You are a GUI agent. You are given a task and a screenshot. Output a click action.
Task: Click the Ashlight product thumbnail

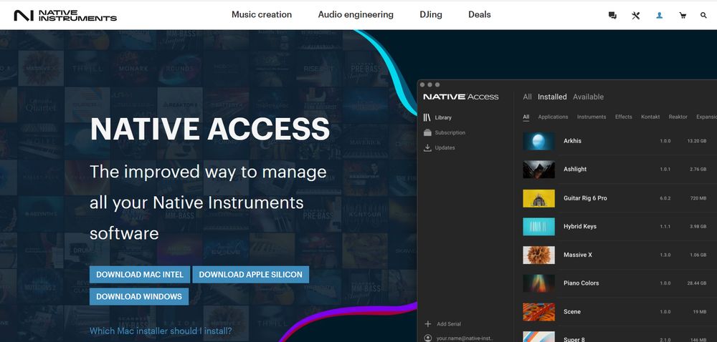pos(538,169)
